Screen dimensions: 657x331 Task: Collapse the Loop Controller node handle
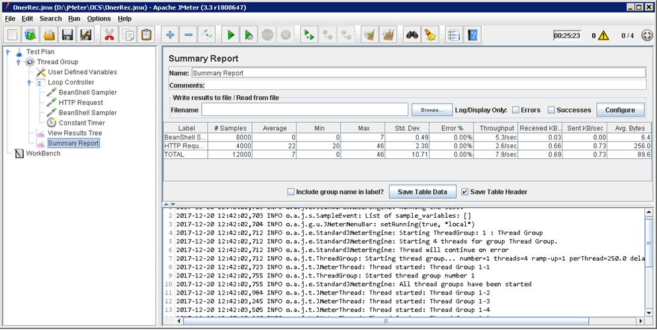point(30,82)
